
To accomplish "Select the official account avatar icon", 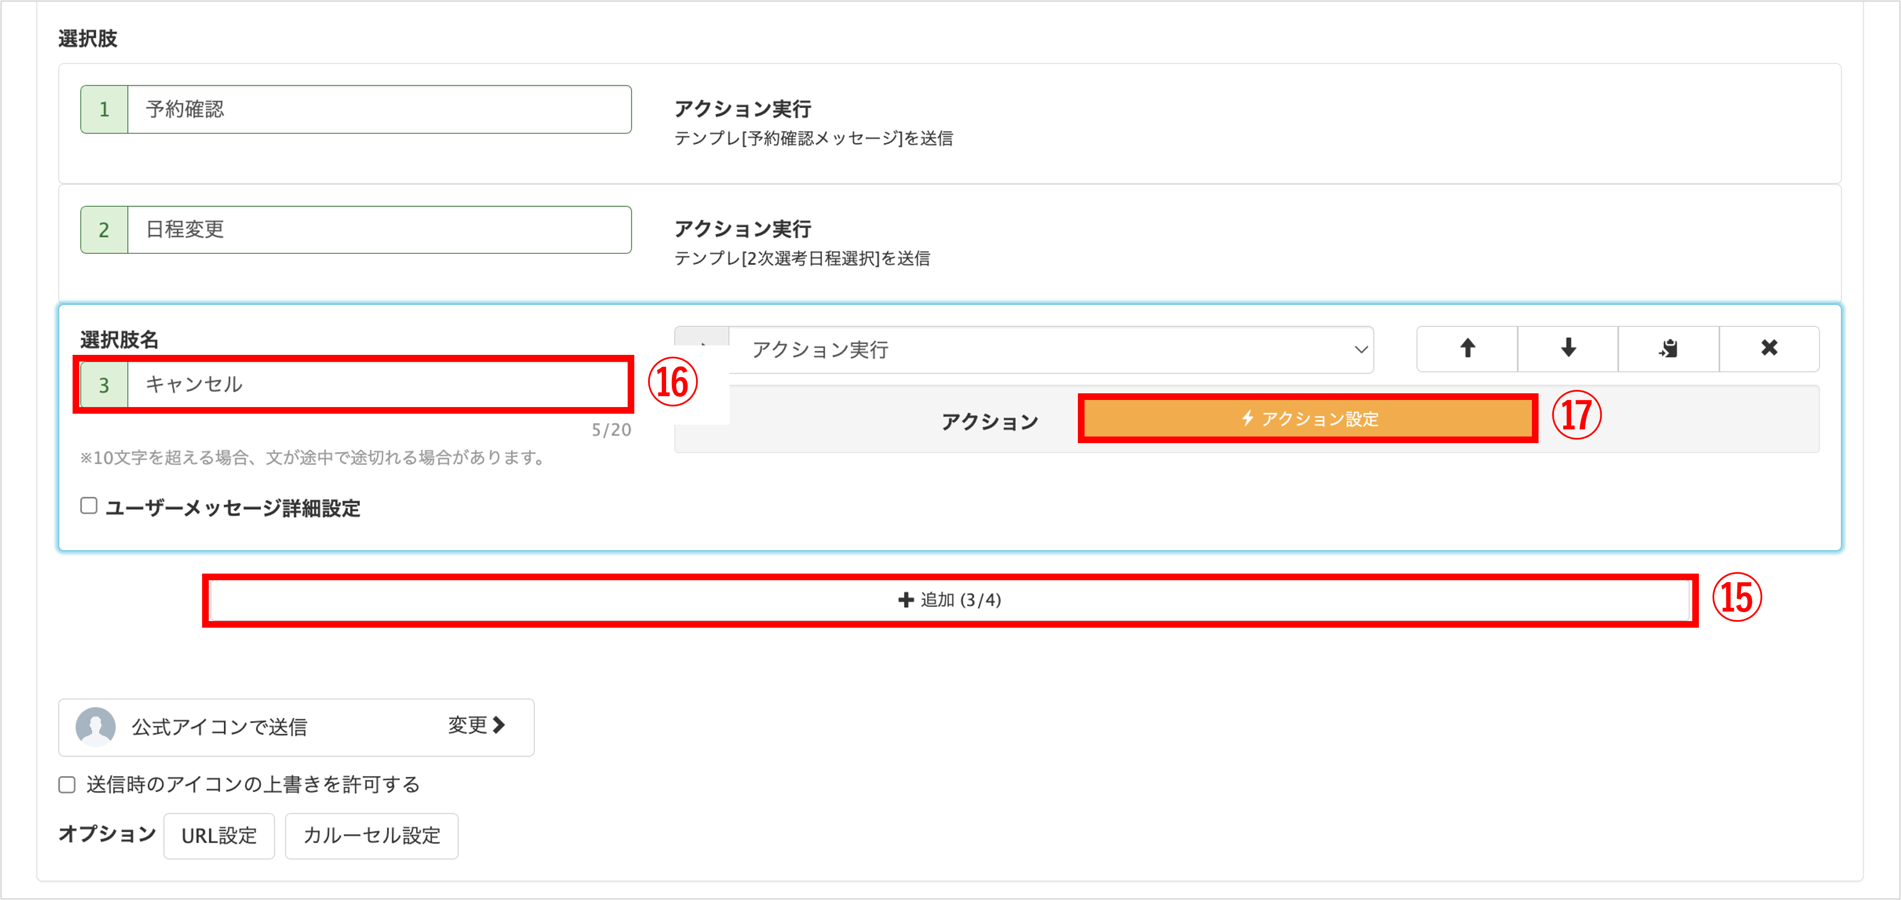I will (x=96, y=727).
